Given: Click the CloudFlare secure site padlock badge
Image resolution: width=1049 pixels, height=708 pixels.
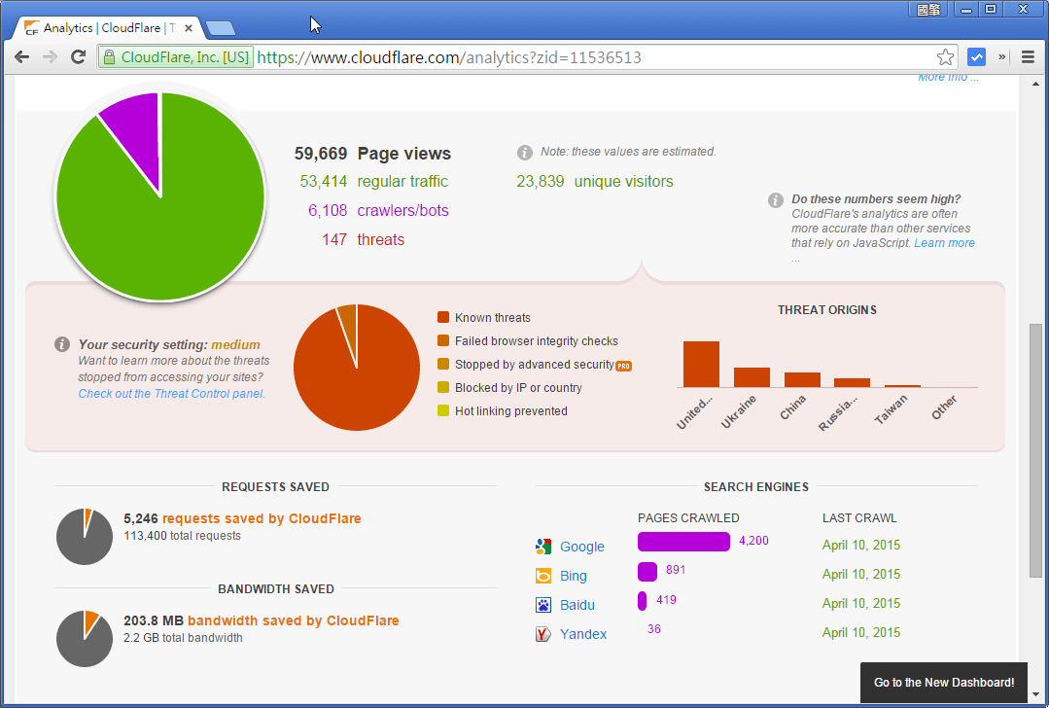Looking at the screenshot, I should [x=175, y=57].
